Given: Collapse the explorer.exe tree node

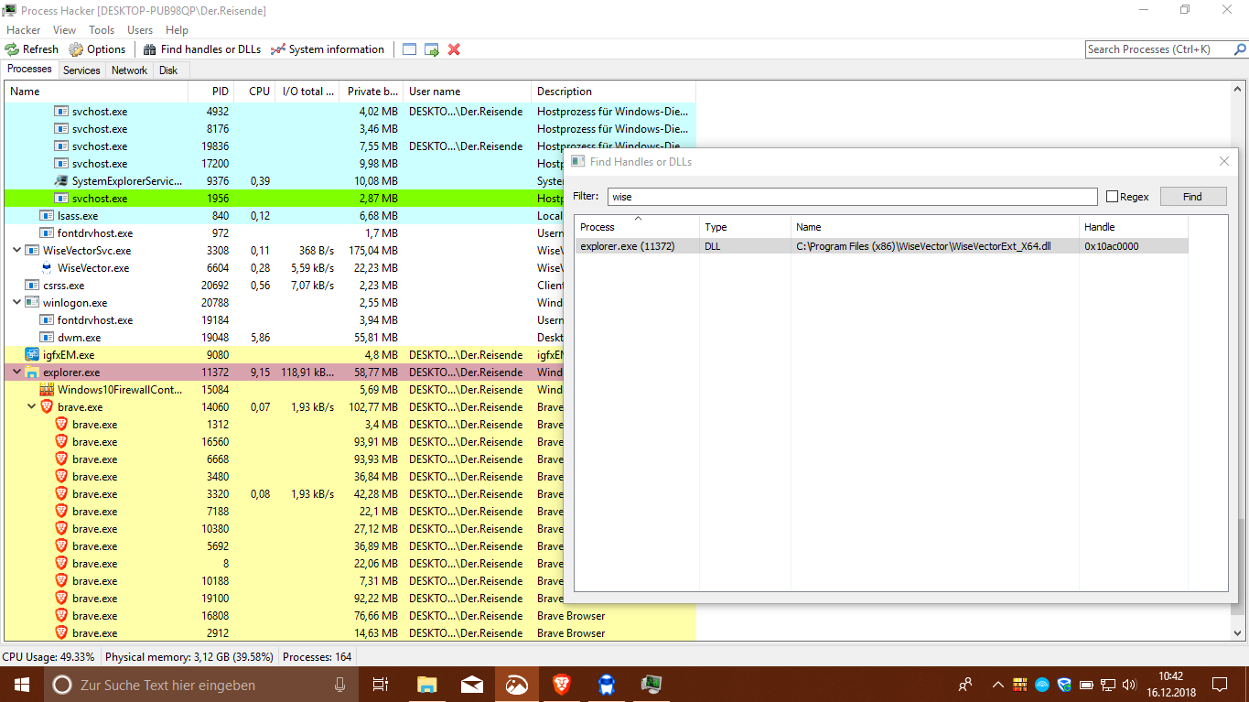Looking at the screenshot, I should pyautogui.click(x=17, y=373).
